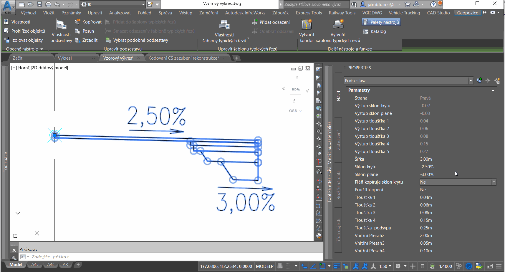Open the JK workspace dropdown

click(113, 4)
